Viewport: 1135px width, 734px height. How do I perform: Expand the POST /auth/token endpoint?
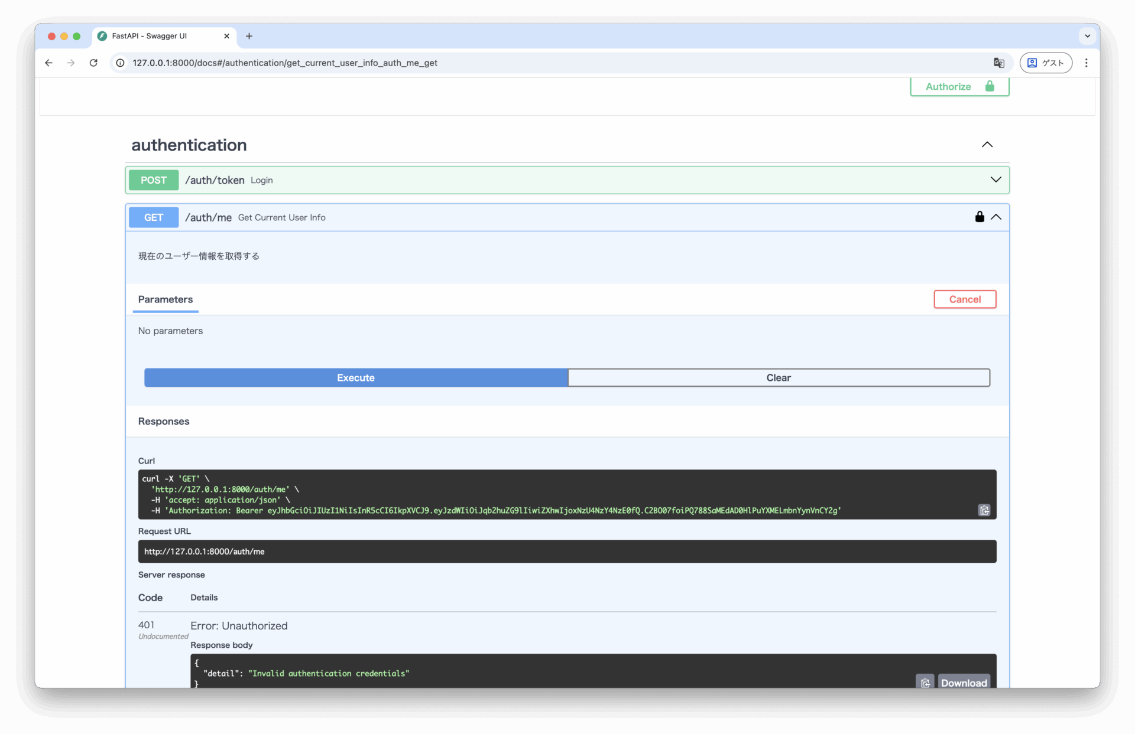pyautogui.click(x=995, y=180)
